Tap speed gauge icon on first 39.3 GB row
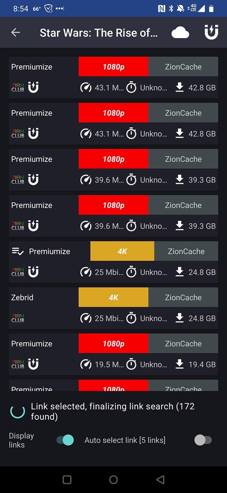This screenshot has width=227, height=493. tap(86, 180)
